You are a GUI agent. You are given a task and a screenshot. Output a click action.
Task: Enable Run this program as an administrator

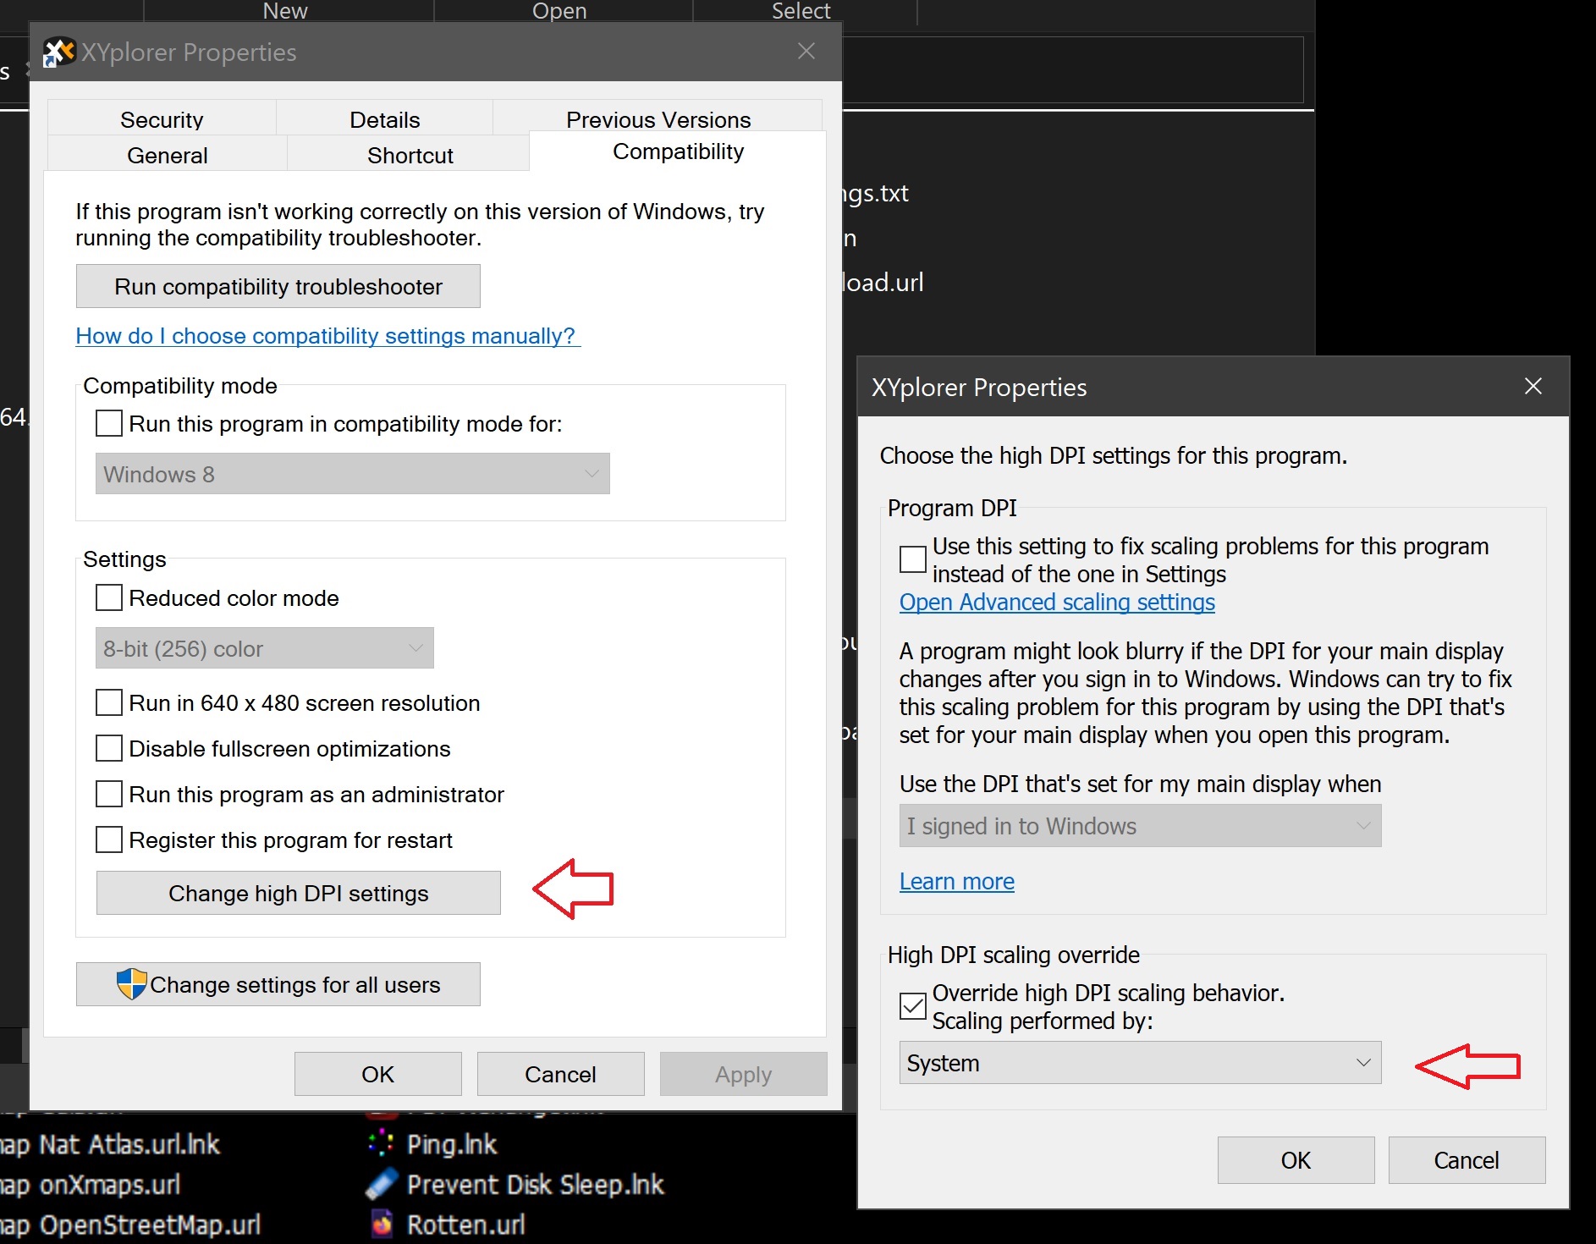click(x=109, y=794)
